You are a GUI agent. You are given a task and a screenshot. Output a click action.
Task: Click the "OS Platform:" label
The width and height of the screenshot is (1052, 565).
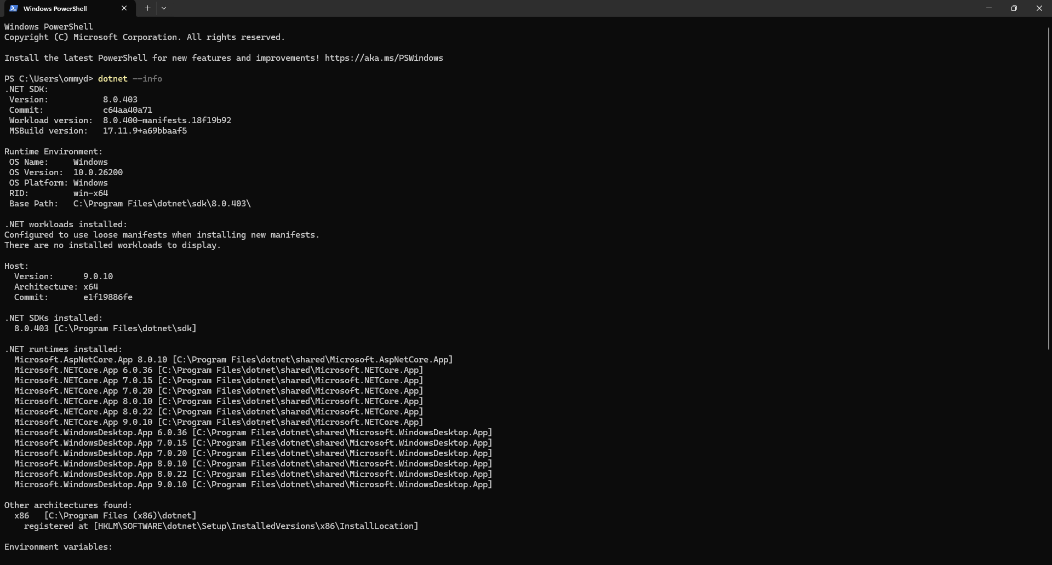[38, 183]
